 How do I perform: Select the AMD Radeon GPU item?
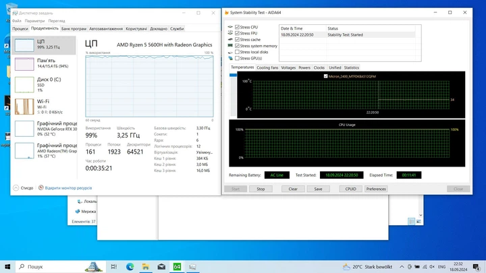coord(44,150)
